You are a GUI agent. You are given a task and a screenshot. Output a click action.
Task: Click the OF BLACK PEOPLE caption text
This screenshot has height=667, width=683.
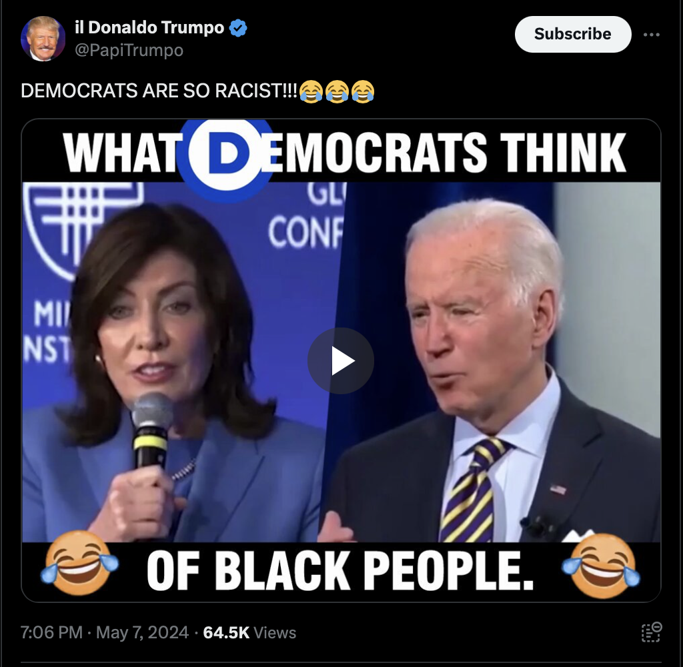point(339,570)
